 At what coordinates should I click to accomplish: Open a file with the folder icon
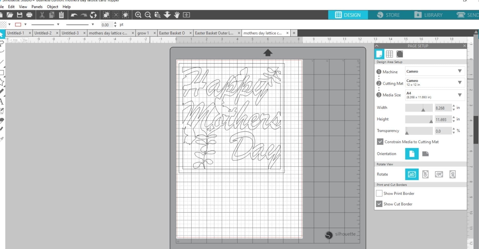click(x=10, y=15)
